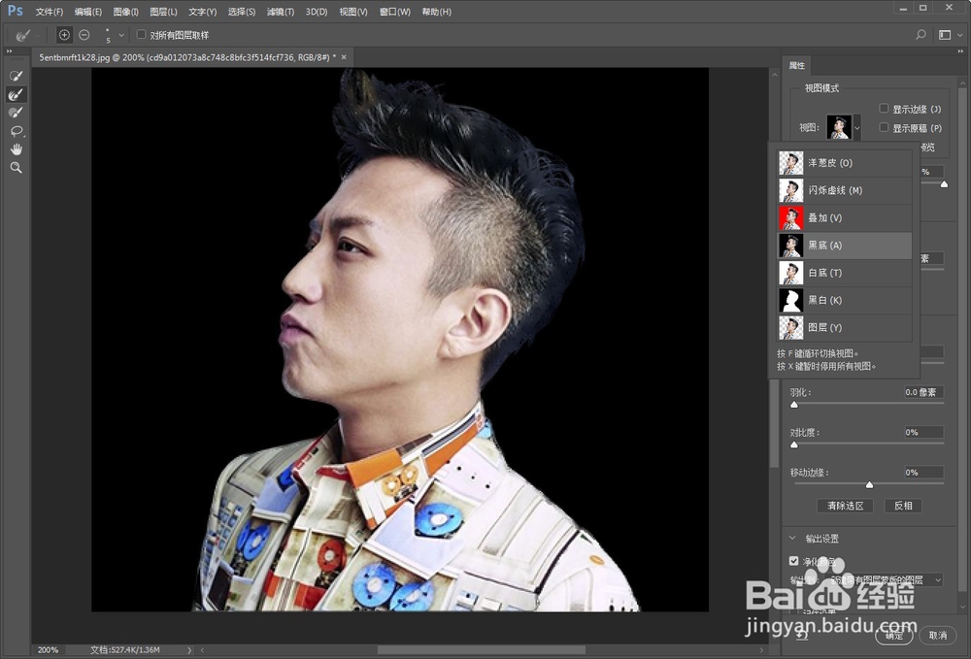
Task: Open the 文字(Y) menu
Action: 203,12
